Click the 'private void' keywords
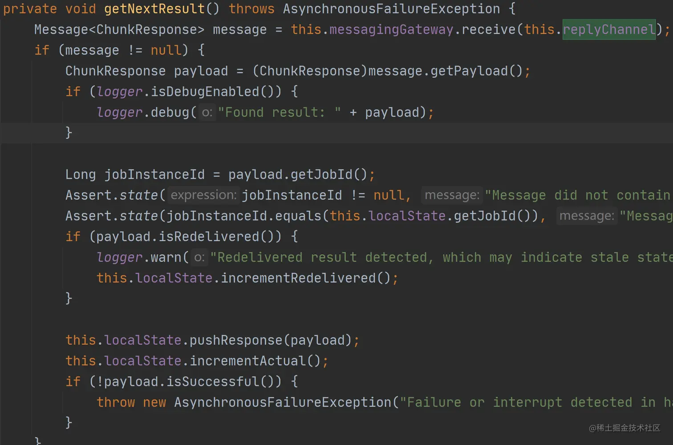 [x=49, y=9]
